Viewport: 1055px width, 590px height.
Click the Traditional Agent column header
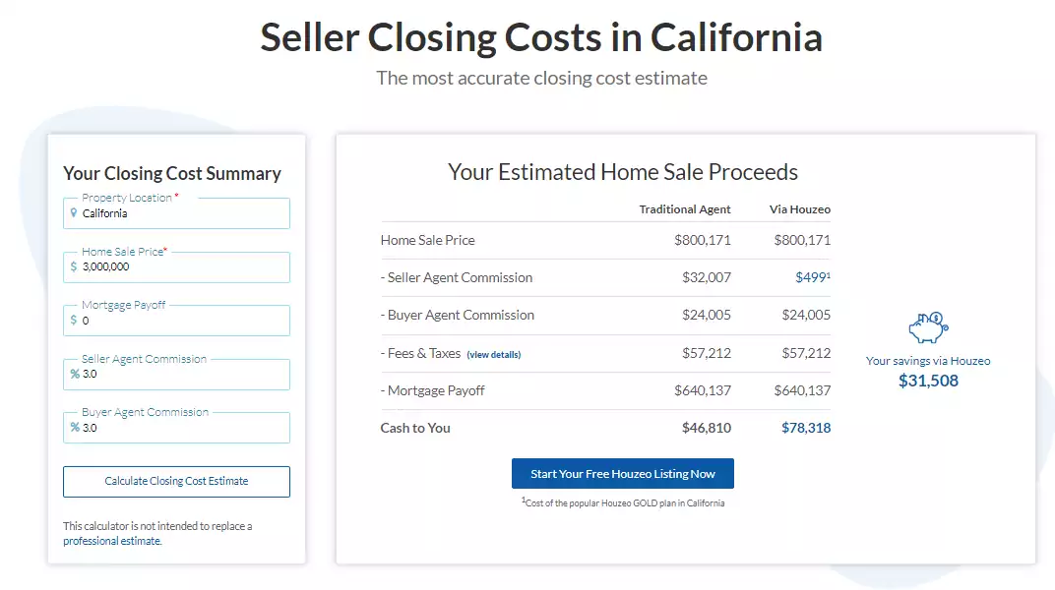[685, 209]
